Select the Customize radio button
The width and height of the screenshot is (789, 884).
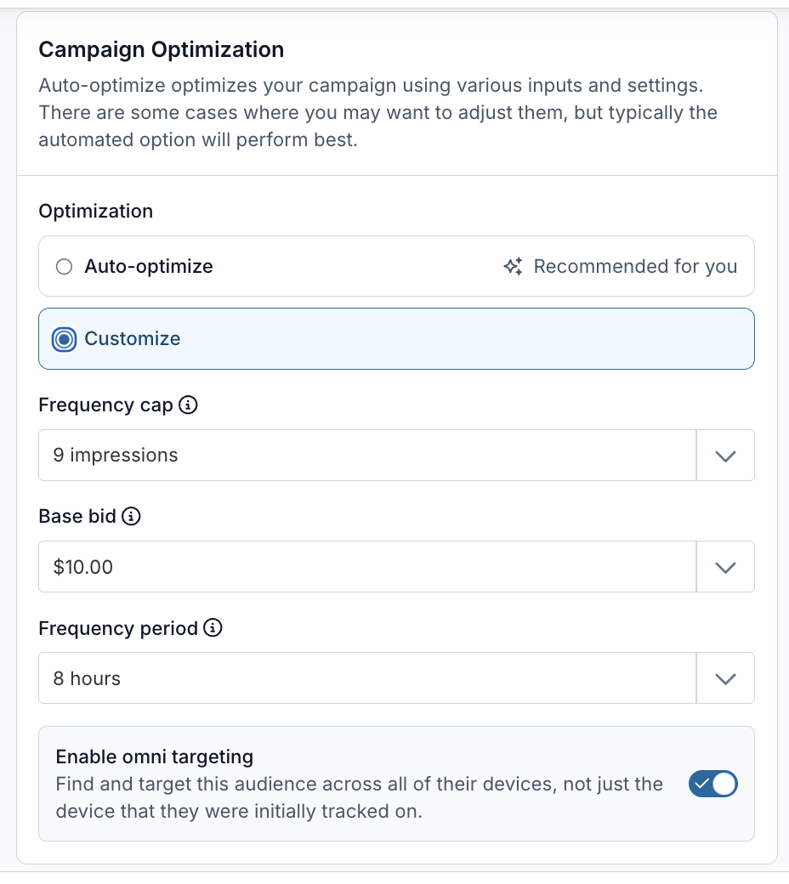(64, 339)
